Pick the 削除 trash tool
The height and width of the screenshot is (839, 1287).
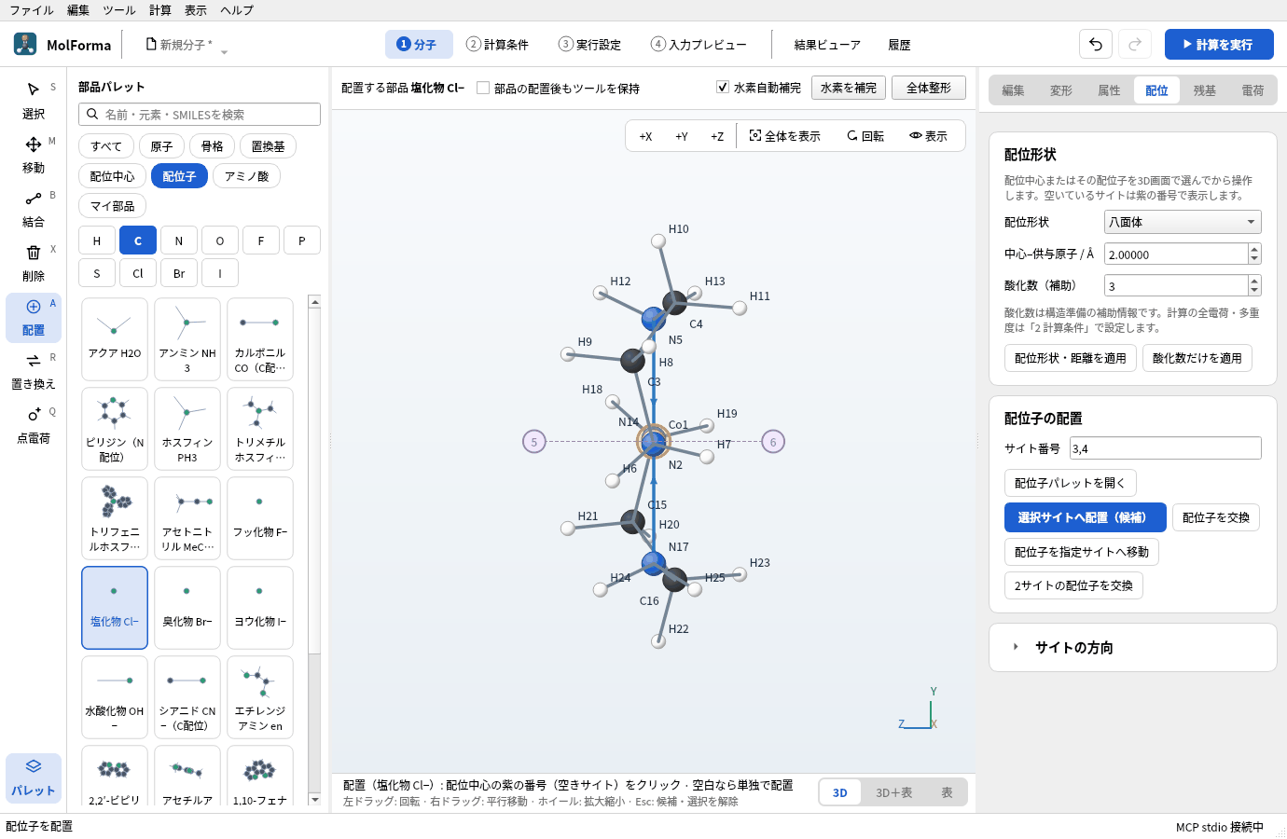34,262
